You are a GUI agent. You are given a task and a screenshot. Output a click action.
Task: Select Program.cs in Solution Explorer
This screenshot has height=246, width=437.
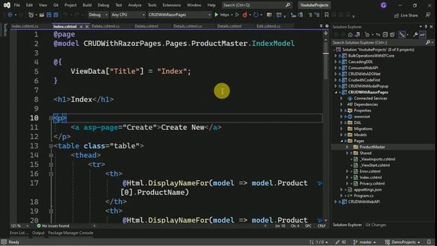[363, 196]
